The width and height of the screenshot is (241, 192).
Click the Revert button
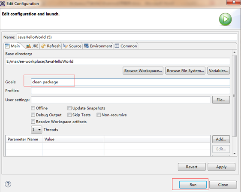point(192,167)
